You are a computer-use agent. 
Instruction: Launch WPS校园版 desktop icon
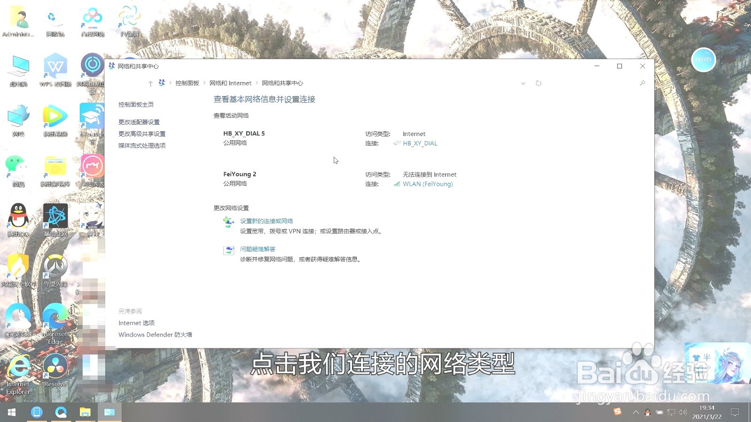(55, 70)
